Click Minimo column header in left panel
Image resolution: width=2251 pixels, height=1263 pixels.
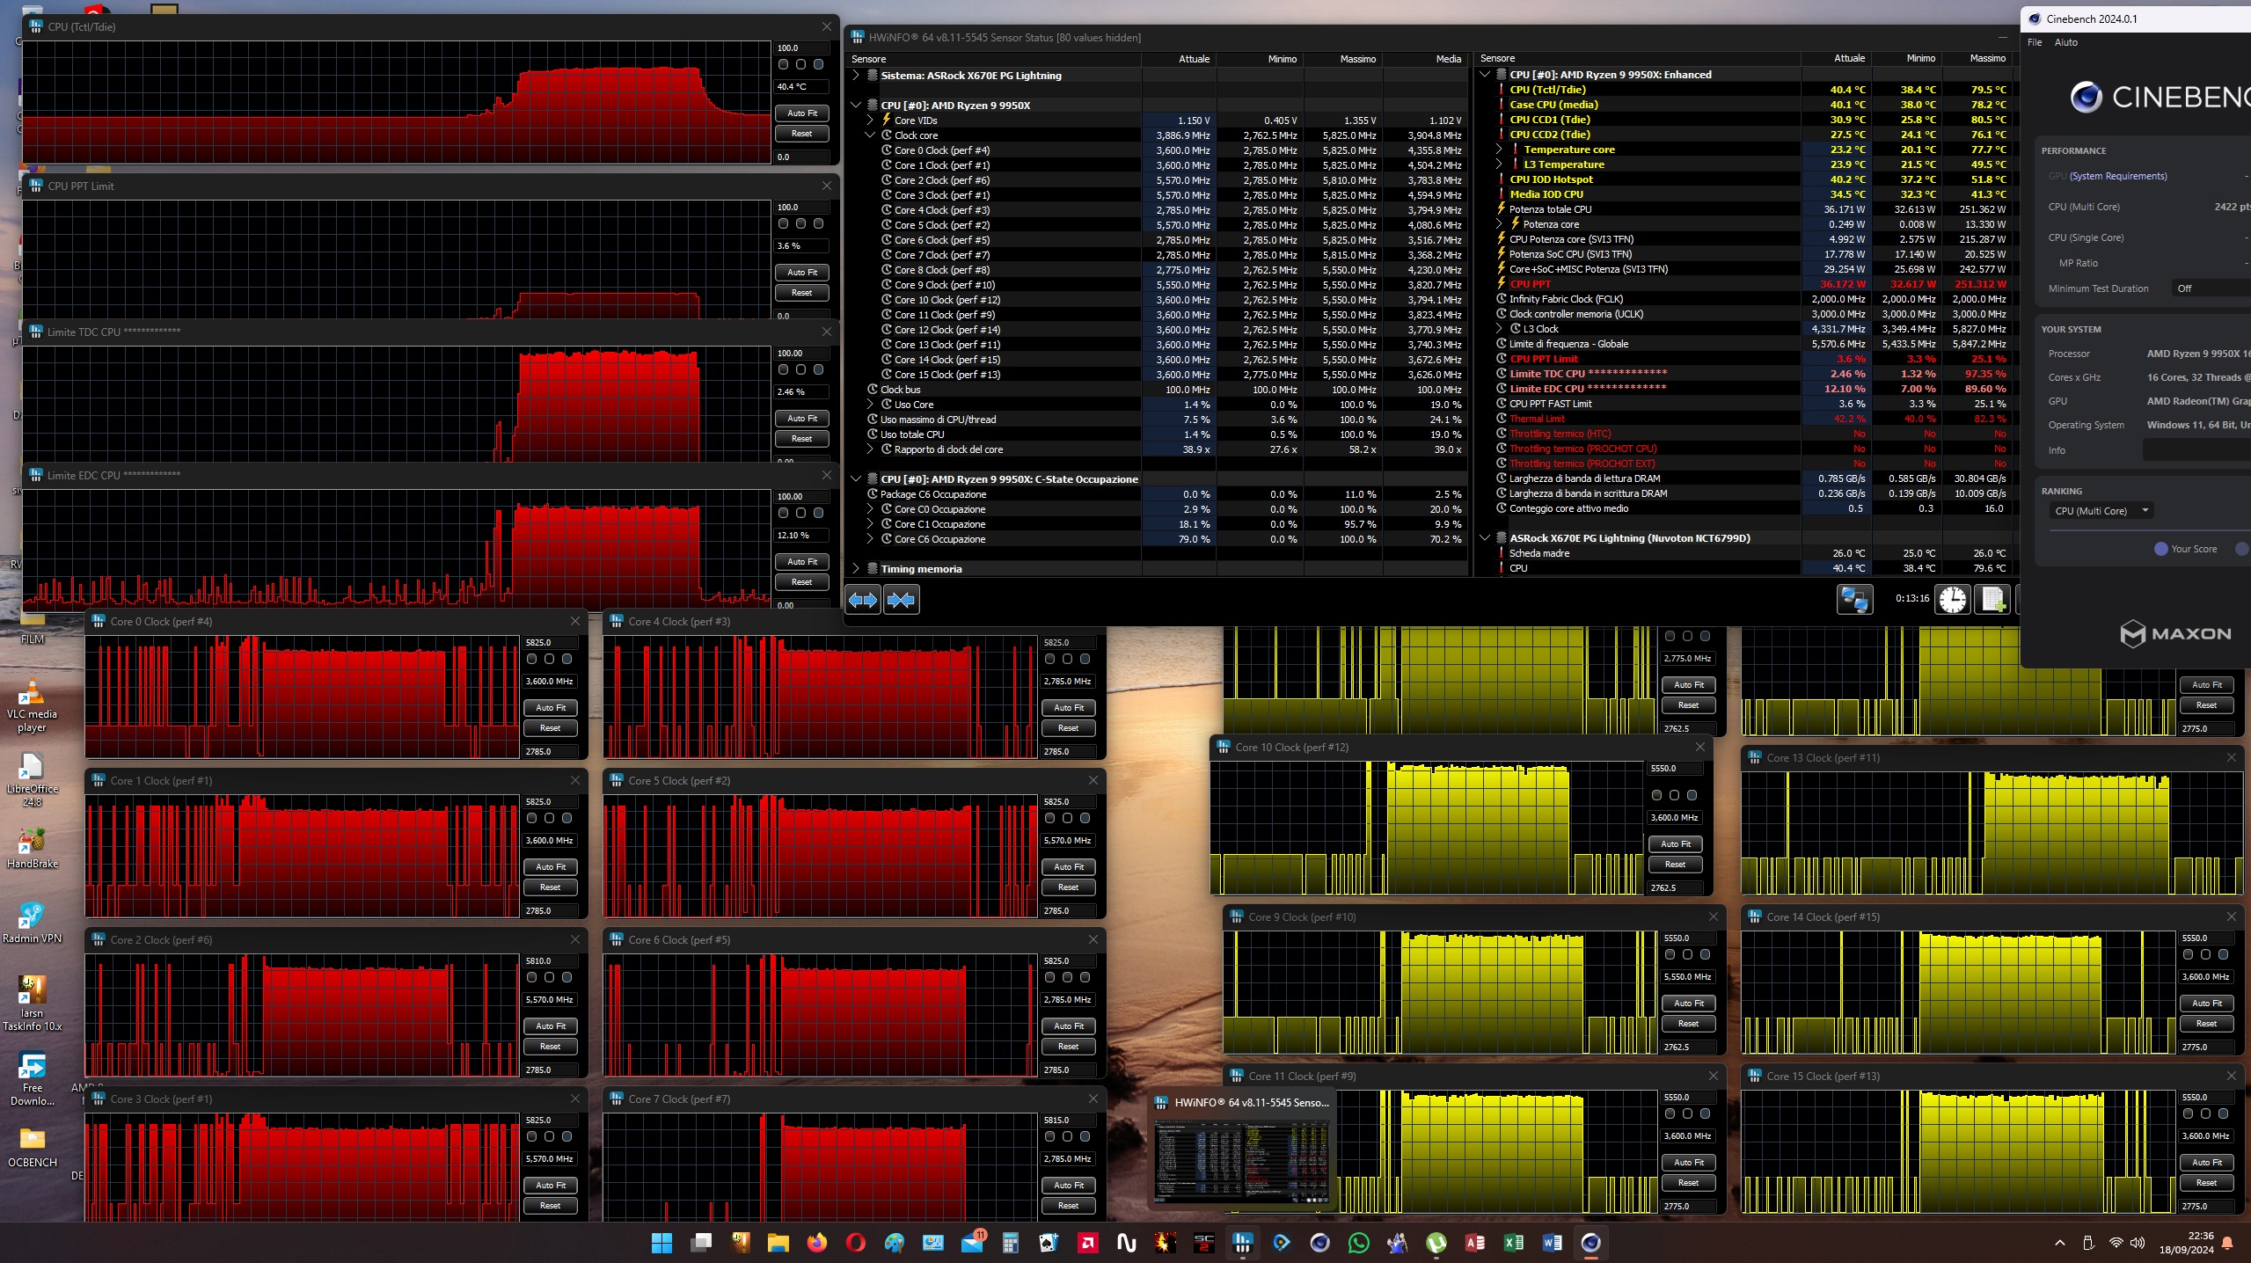1260,59
